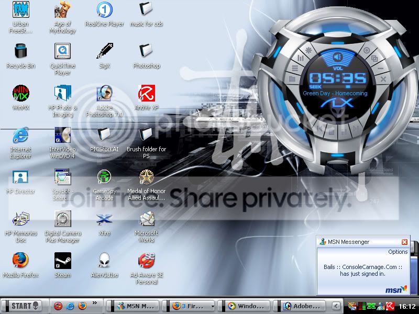The height and width of the screenshot is (314, 419).
Task: Open the START menu button
Action: point(23,306)
